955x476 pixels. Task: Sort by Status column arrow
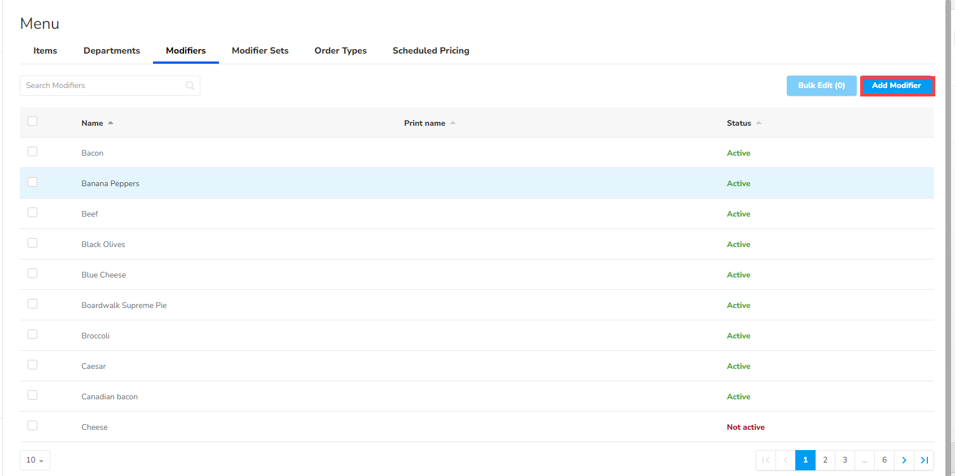point(759,123)
